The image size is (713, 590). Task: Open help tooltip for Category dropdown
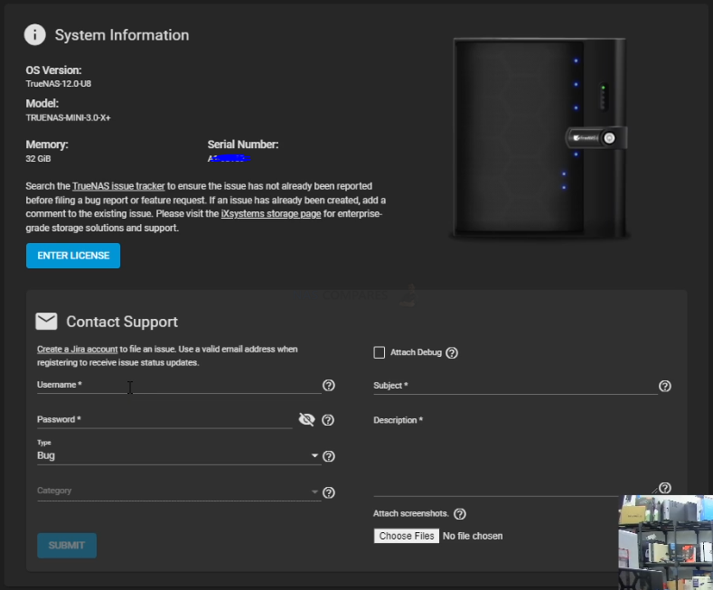329,492
